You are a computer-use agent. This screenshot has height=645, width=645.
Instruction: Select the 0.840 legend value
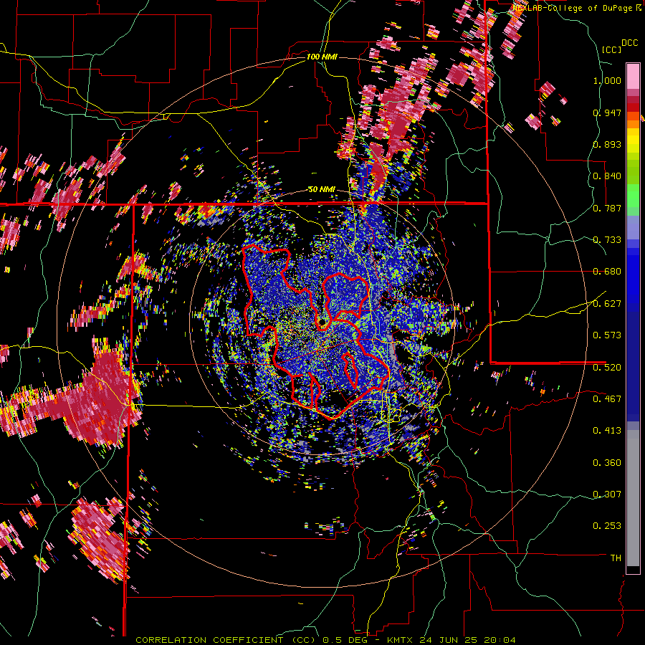[x=607, y=176]
